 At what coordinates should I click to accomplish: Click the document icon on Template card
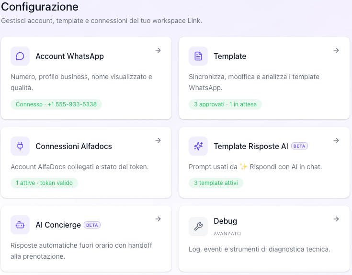coord(198,56)
